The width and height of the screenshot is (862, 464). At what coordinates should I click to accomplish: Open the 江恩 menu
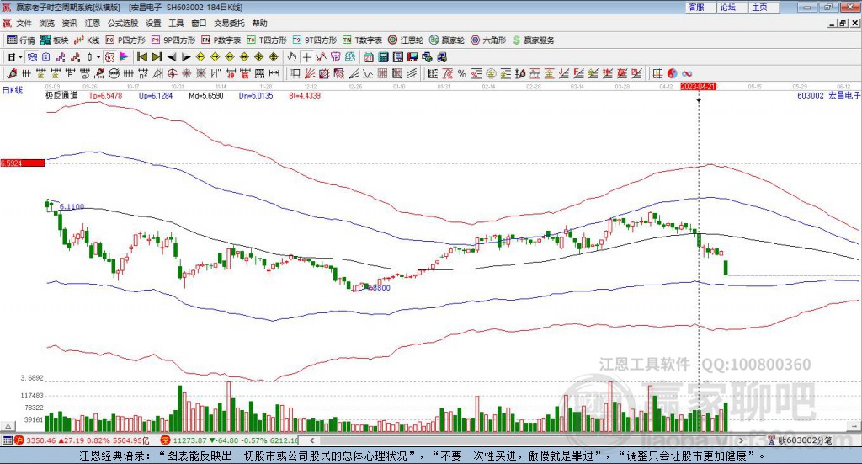[x=93, y=23]
